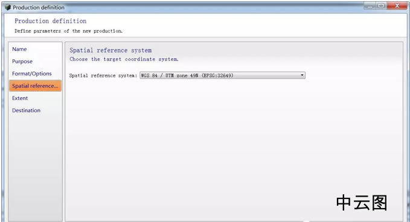Click 'Choose the target coordinate system.' text
This screenshot has width=410, height=222.
click(124, 59)
